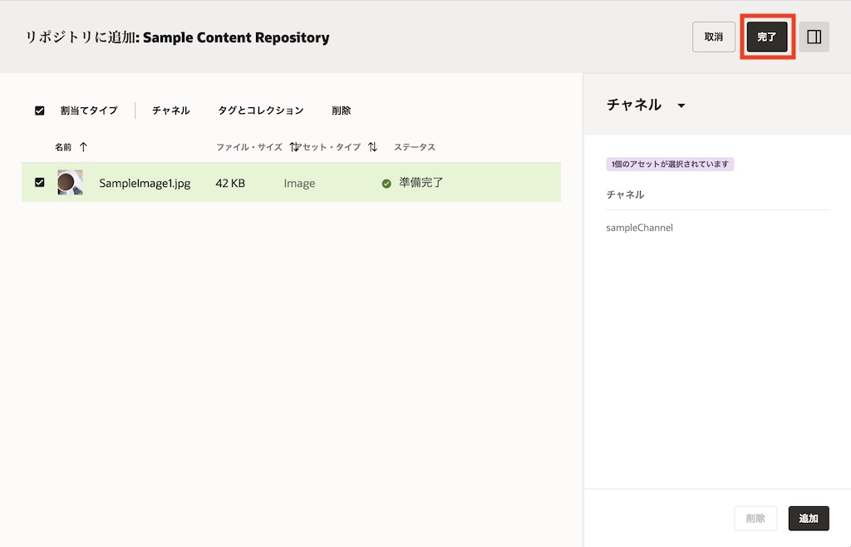This screenshot has width=851, height=547.
Task: Click the 追加 button in channel panel
Action: (x=808, y=518)
